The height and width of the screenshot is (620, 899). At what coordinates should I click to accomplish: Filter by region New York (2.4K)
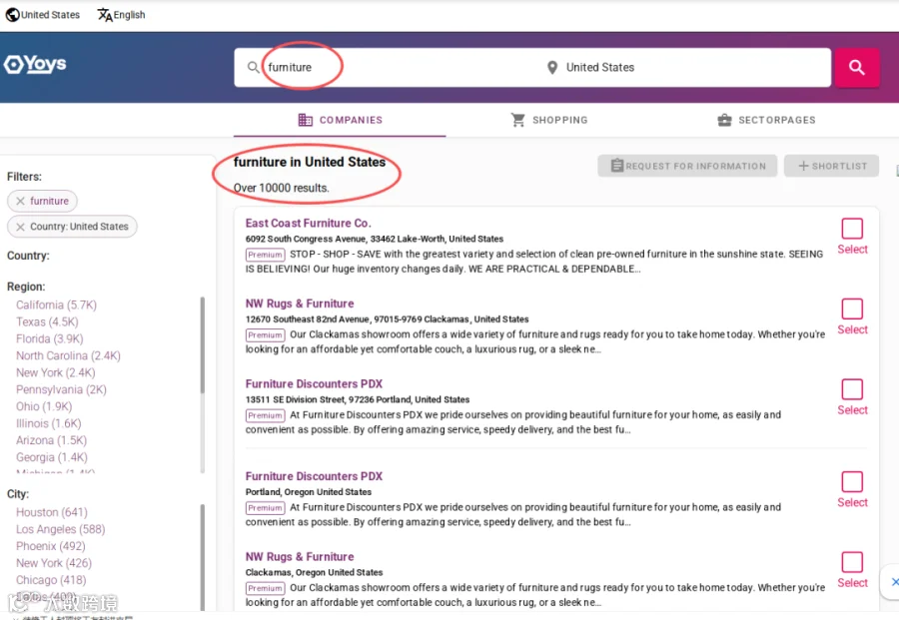tap(56, 373)
